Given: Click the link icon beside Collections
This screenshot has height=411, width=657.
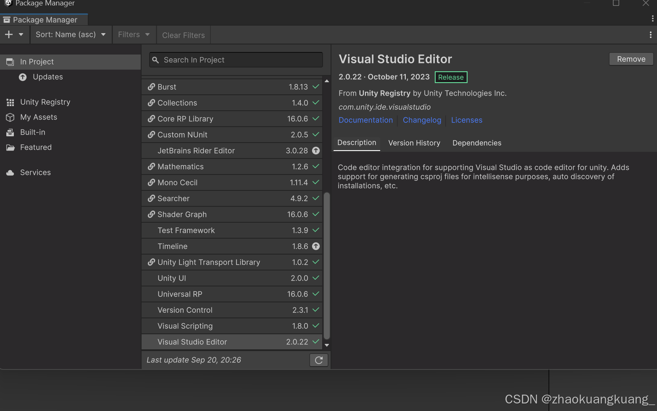Looking at the screenshot, I should point(151,103).
